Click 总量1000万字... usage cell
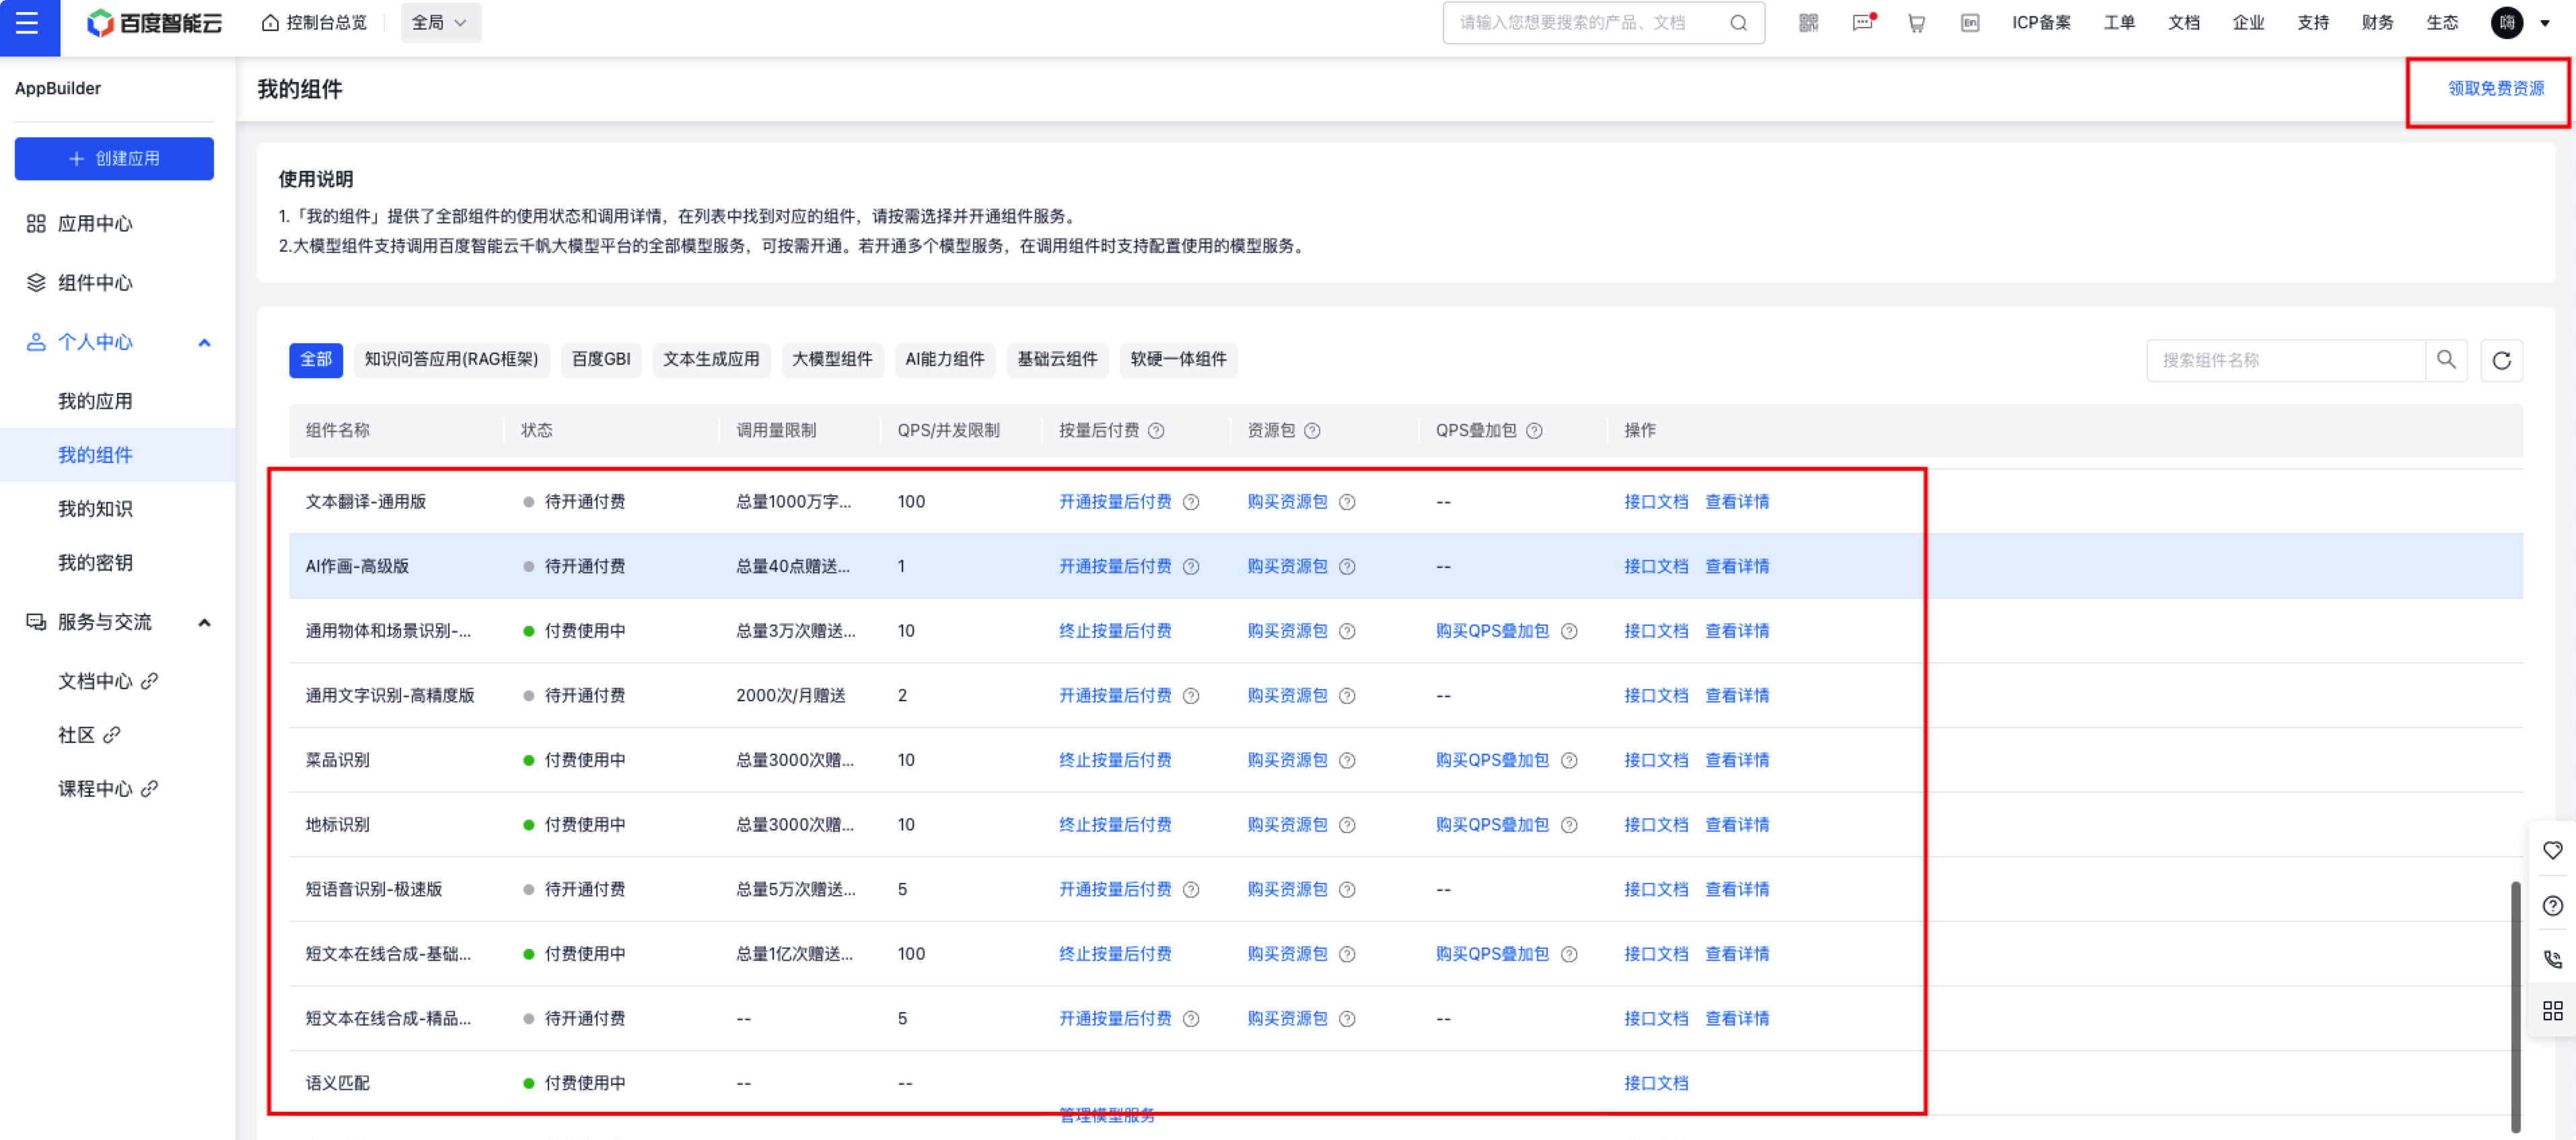Viewport: 2576px width, 1140px height. click(x=794, y=502)
